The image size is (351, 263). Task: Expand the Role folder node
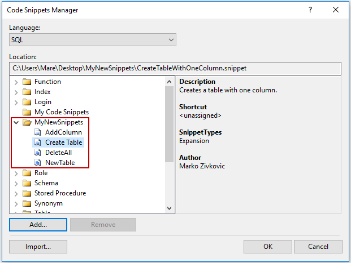tap(16, 173)
